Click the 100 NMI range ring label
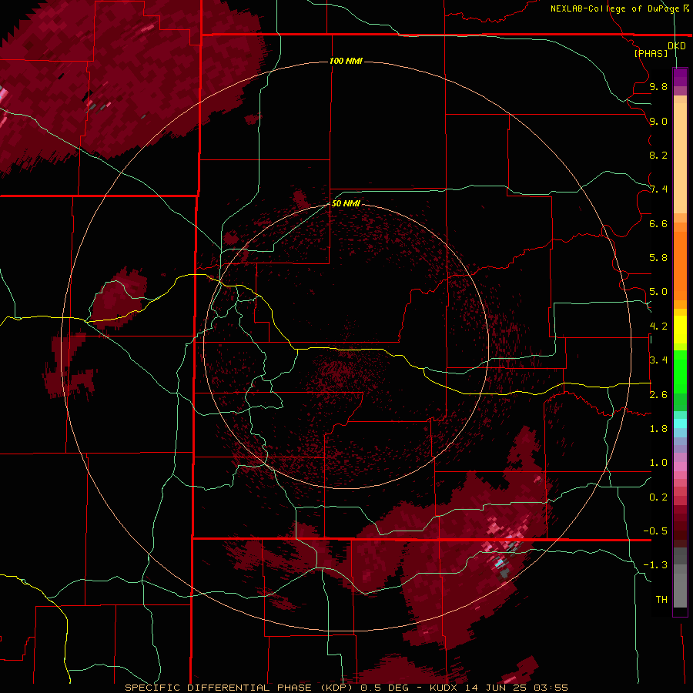Image resolution: width=693 pixels, height=693 pixels. pyautogui.click(x=346, y=61)
